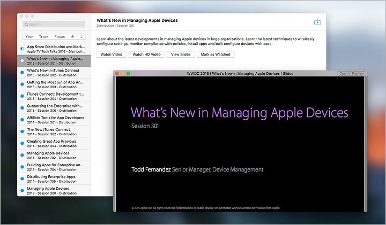The width and height of the screenshot is (386, 225).
Task: Click the download-status filter icon next to the star
Action: click(81, 36)
